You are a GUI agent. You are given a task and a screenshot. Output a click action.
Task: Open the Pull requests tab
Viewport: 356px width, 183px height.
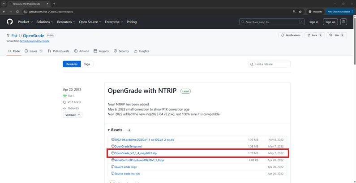pos(58,51)
